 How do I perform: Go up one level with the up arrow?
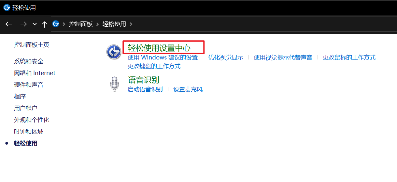pos(45,24)
